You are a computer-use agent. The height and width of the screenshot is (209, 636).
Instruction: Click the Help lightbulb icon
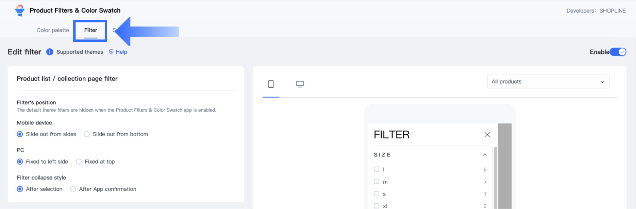coord(111,52)
